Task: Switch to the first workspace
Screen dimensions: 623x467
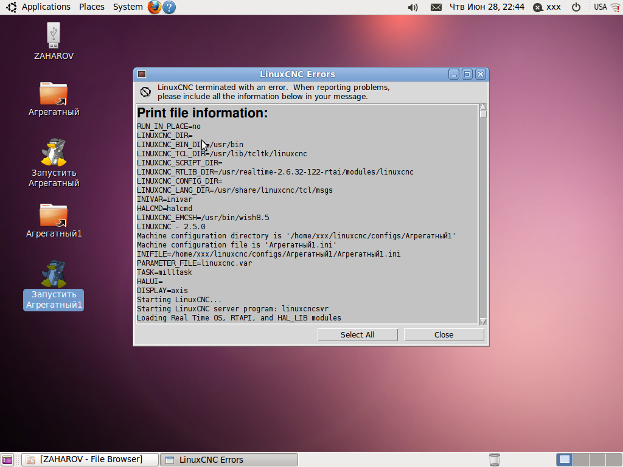Action: pyautogui.click(x=565, y=460)
